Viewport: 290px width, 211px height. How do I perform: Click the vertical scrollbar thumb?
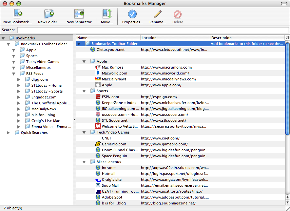tap(287, 89)
